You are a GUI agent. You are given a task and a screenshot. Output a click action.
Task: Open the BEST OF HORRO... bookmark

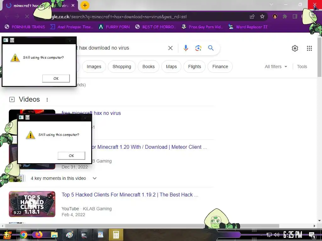[x=155, y=27]
